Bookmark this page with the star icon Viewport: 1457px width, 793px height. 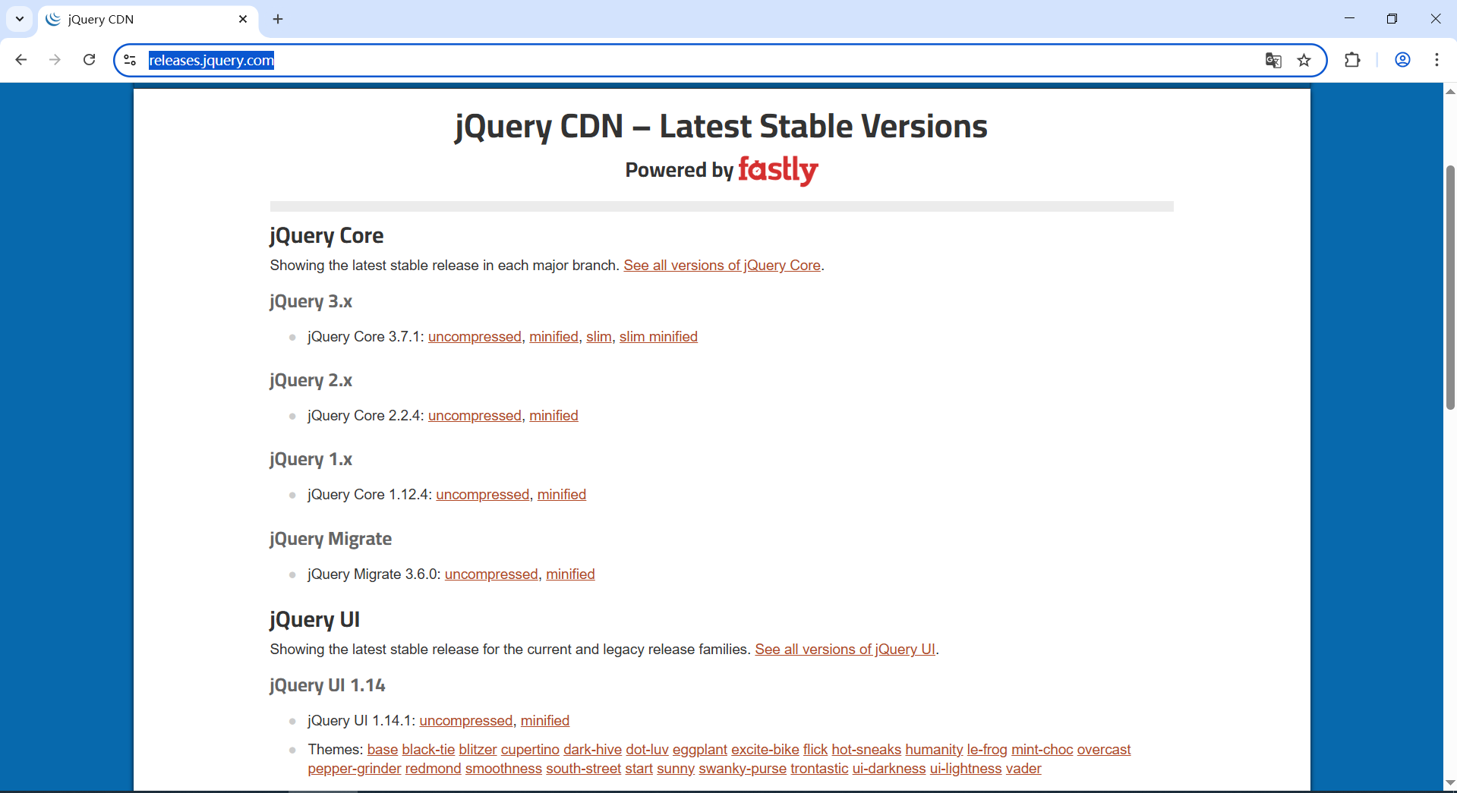[1304, 60]
